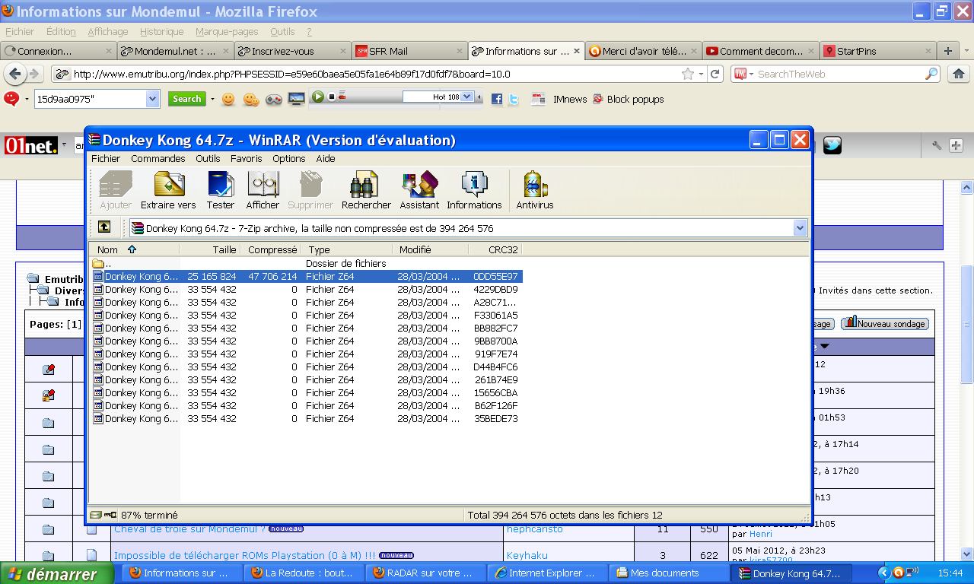The height and width of the screenshot is (584, 974).
Task: Open the Afficher tool in WinRAR toolbar
Action: tap(263, 189)
